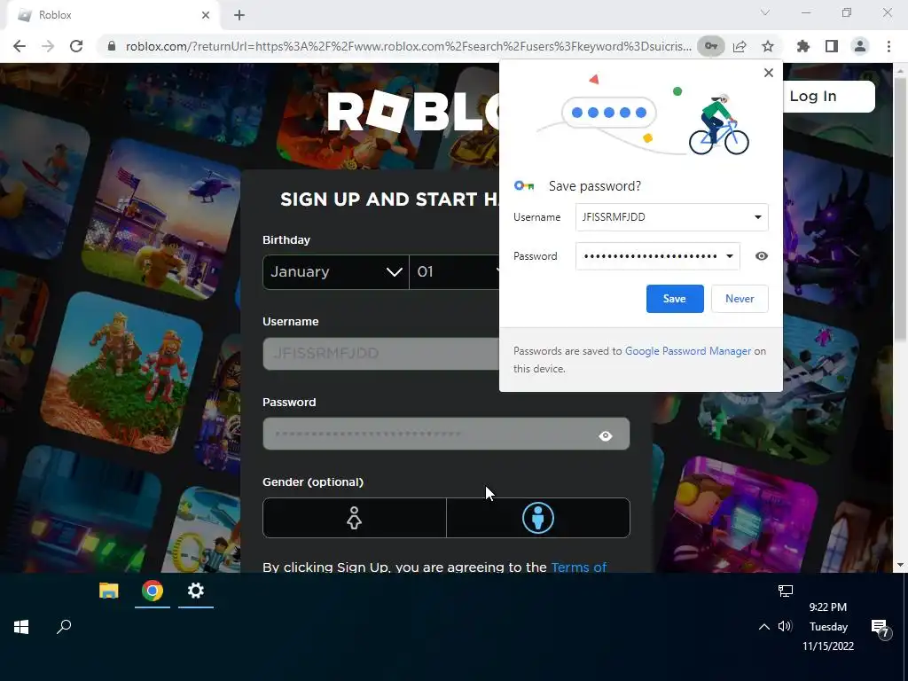Screen dimensions: 908x681
Task: Share this page via the share icon
Action: (740, 46)
